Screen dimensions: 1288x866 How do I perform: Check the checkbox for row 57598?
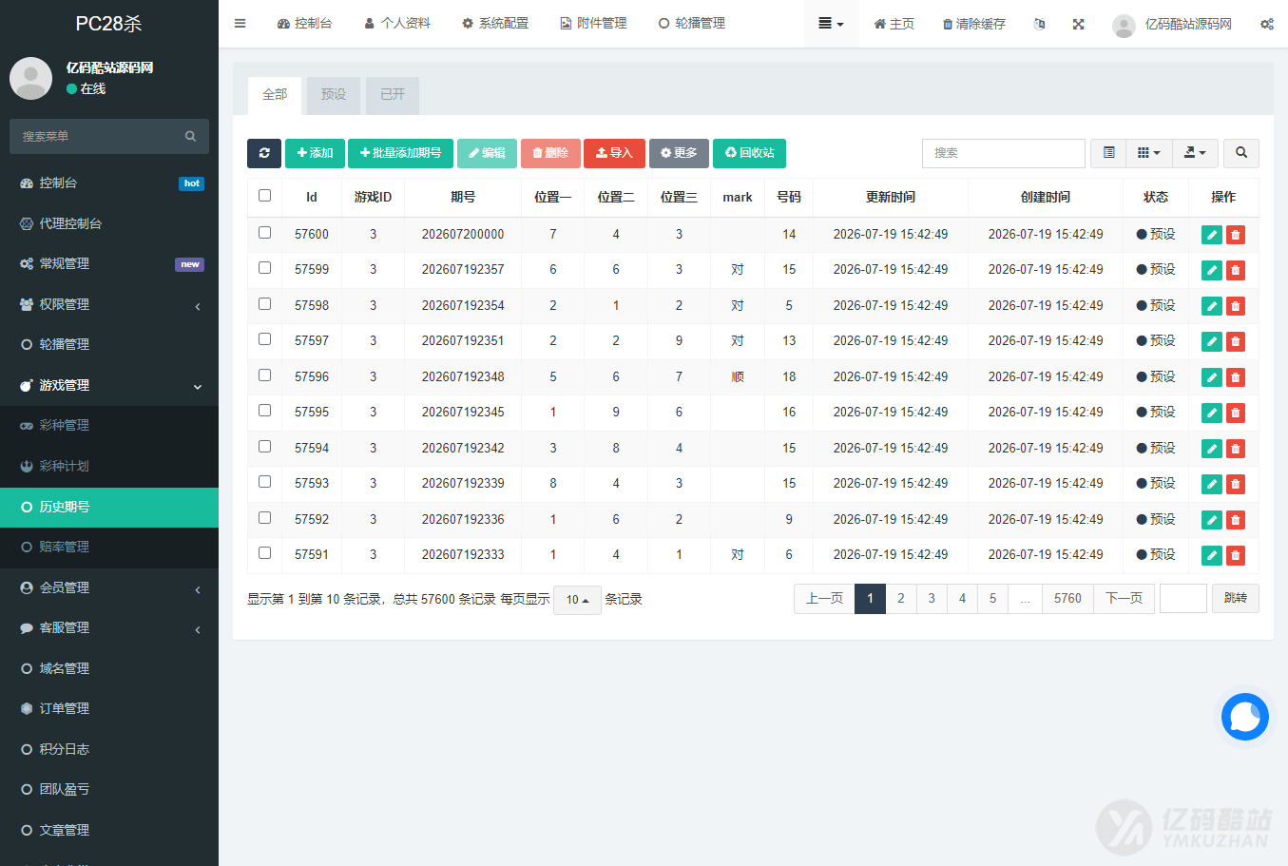264,304
